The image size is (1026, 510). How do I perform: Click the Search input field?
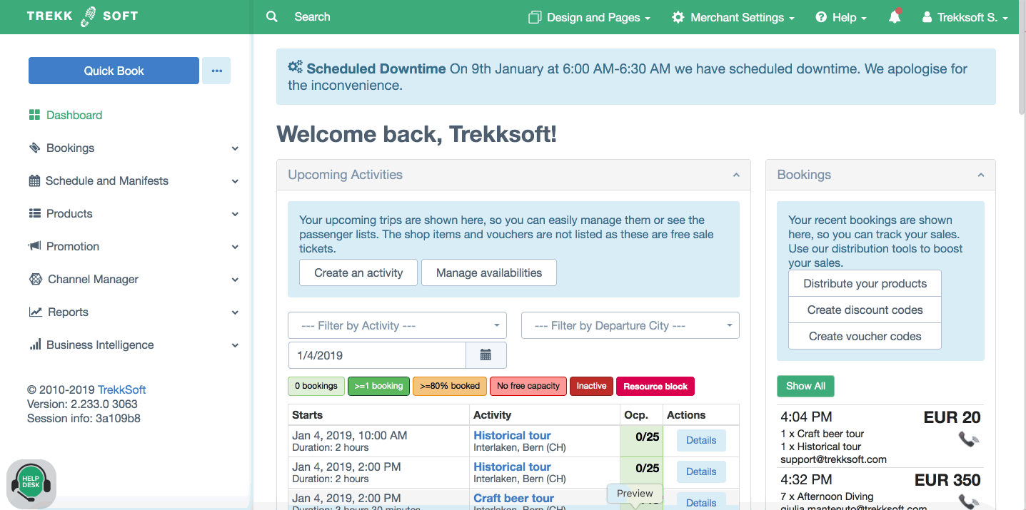(x=312, y=16)
